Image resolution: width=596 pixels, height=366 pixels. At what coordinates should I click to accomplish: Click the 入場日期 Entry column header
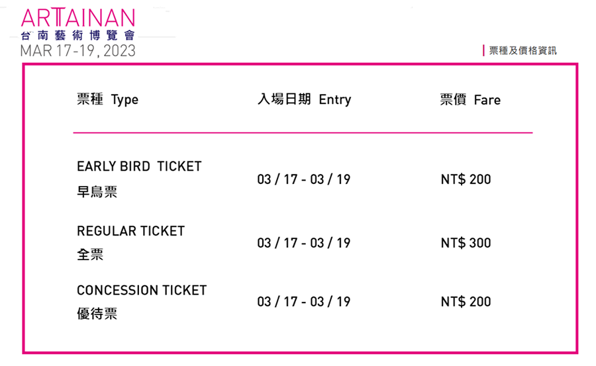304,99
